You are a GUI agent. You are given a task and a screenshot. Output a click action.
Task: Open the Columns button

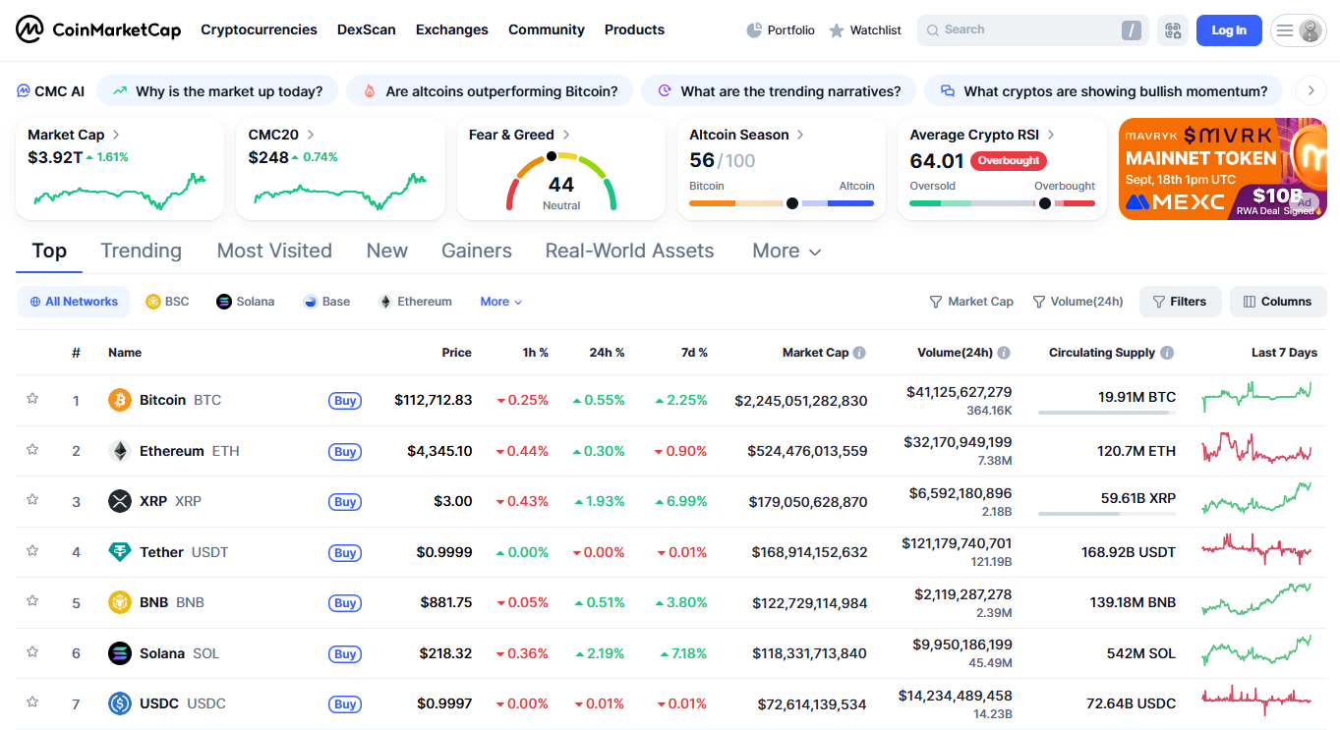click(x=1278, y=302)
